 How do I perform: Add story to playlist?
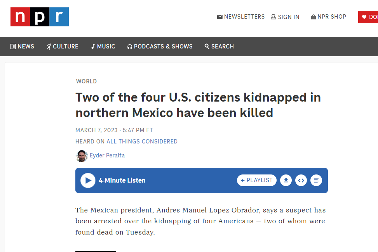(257, 180)
